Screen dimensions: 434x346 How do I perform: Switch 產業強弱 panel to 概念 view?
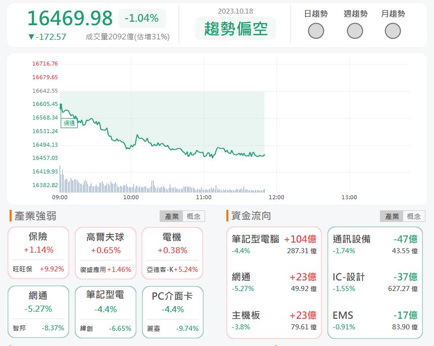[192, 216]
